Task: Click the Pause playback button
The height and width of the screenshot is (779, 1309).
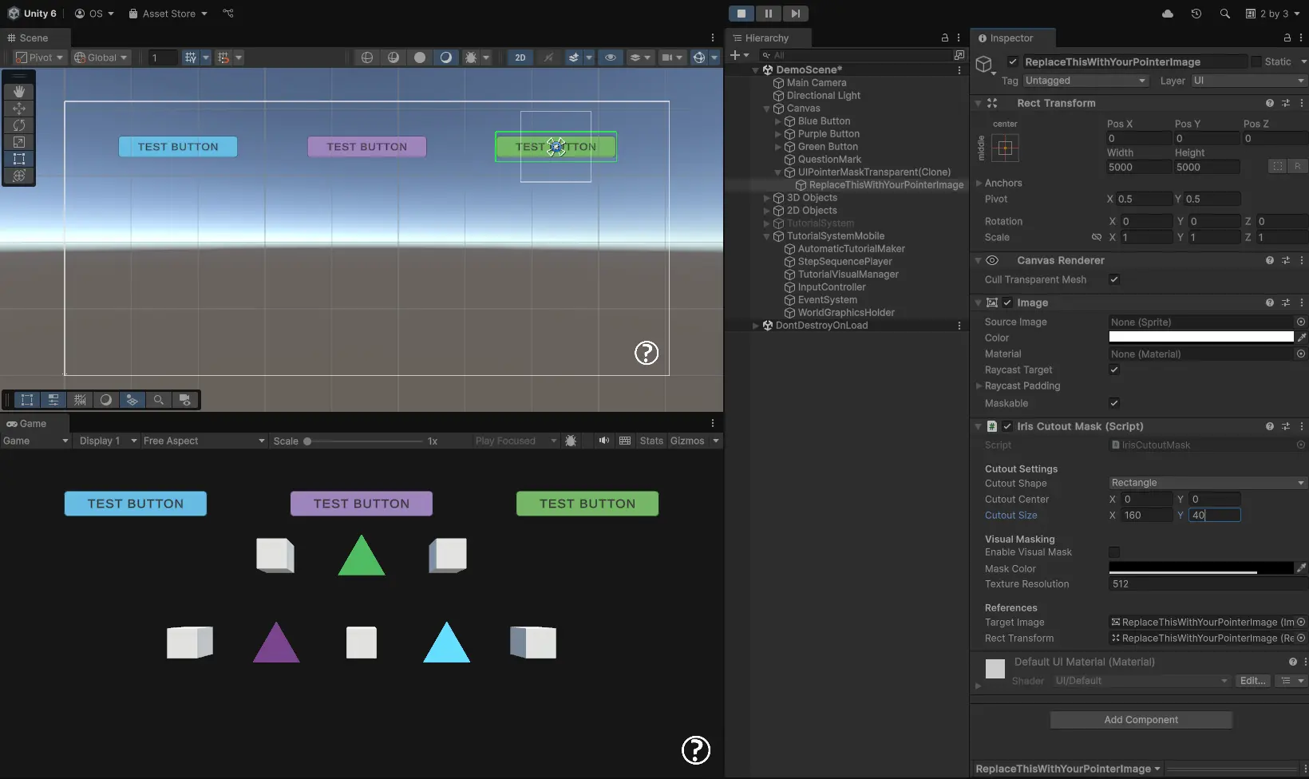Action: coord(768,14)
